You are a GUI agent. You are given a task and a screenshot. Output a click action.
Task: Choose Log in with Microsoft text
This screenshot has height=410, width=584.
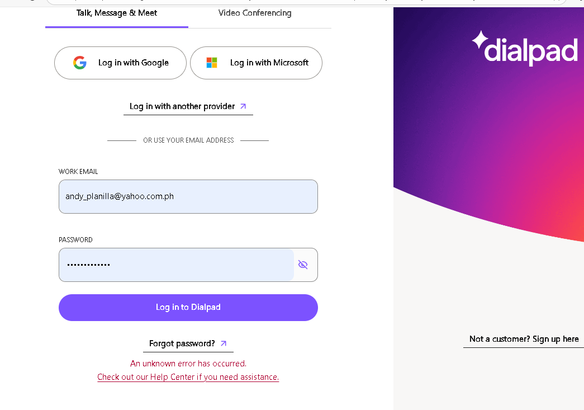tap(269, 63)
